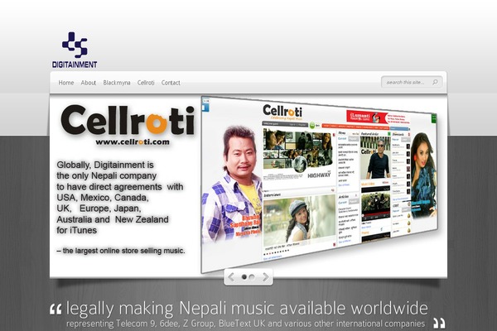Open the Blackmyna menu item

click(x=117, y=83)
